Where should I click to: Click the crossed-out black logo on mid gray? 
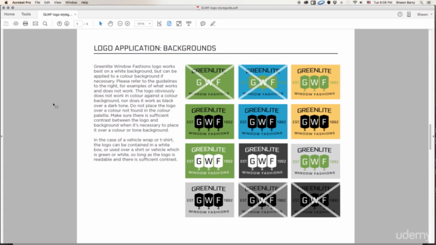click(263, 199)
